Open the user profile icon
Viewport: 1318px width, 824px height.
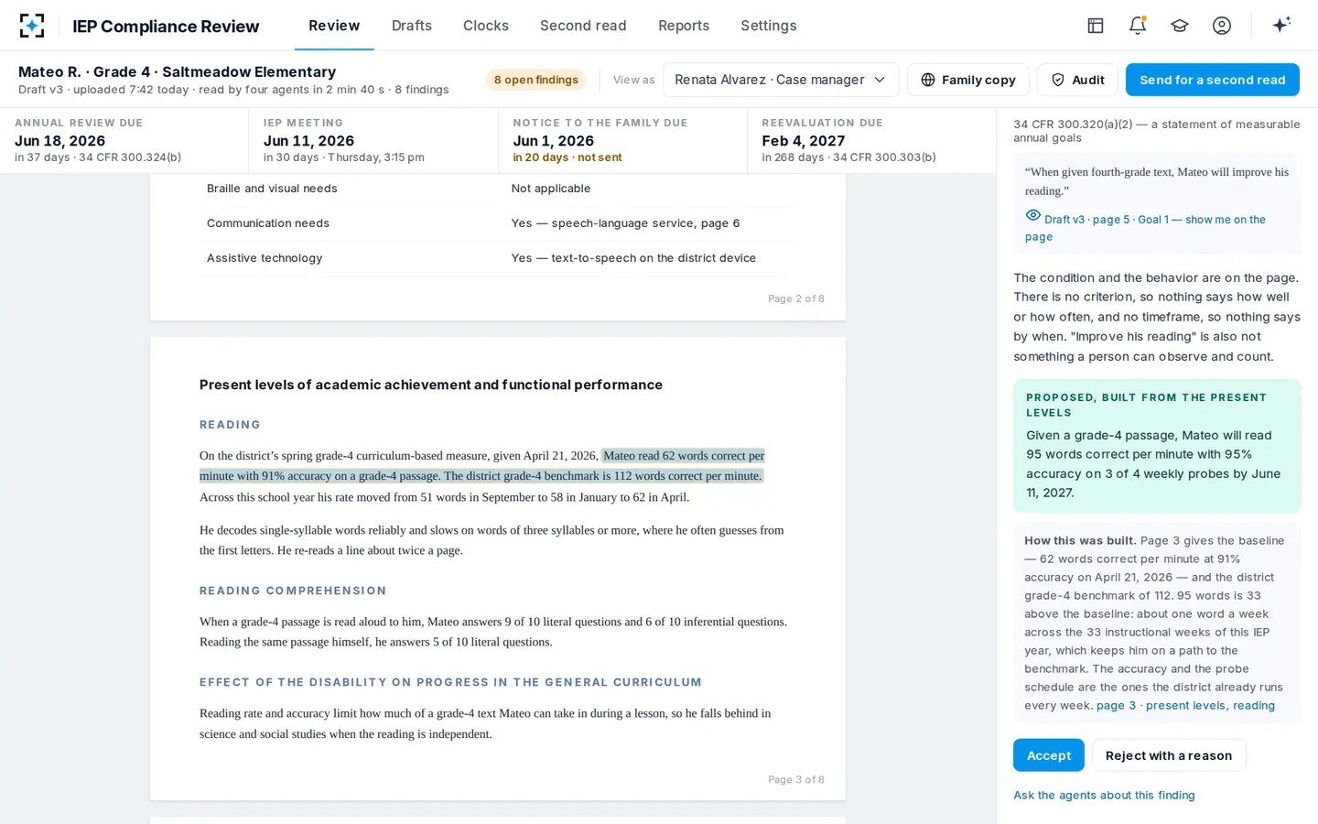point(1222,26)
